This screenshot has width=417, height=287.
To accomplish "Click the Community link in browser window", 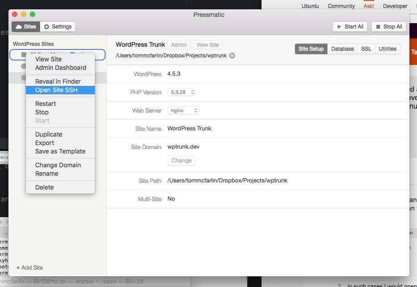I will coord(341,6).
